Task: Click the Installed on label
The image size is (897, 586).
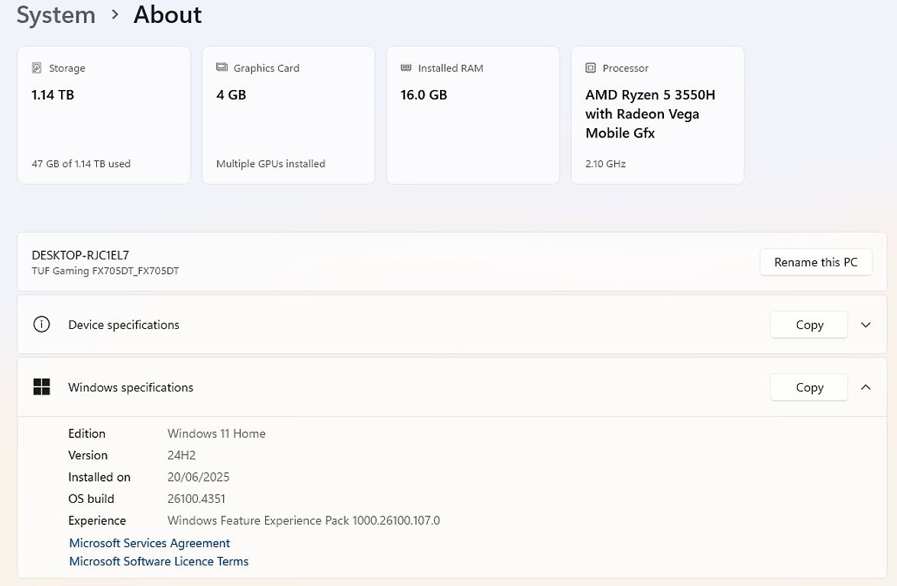Action: 99,477
